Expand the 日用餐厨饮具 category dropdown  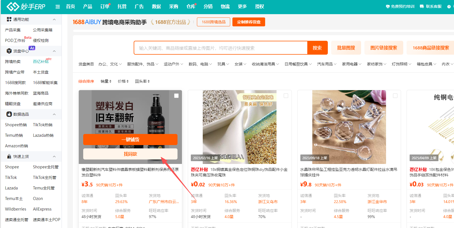click(298, 64)
